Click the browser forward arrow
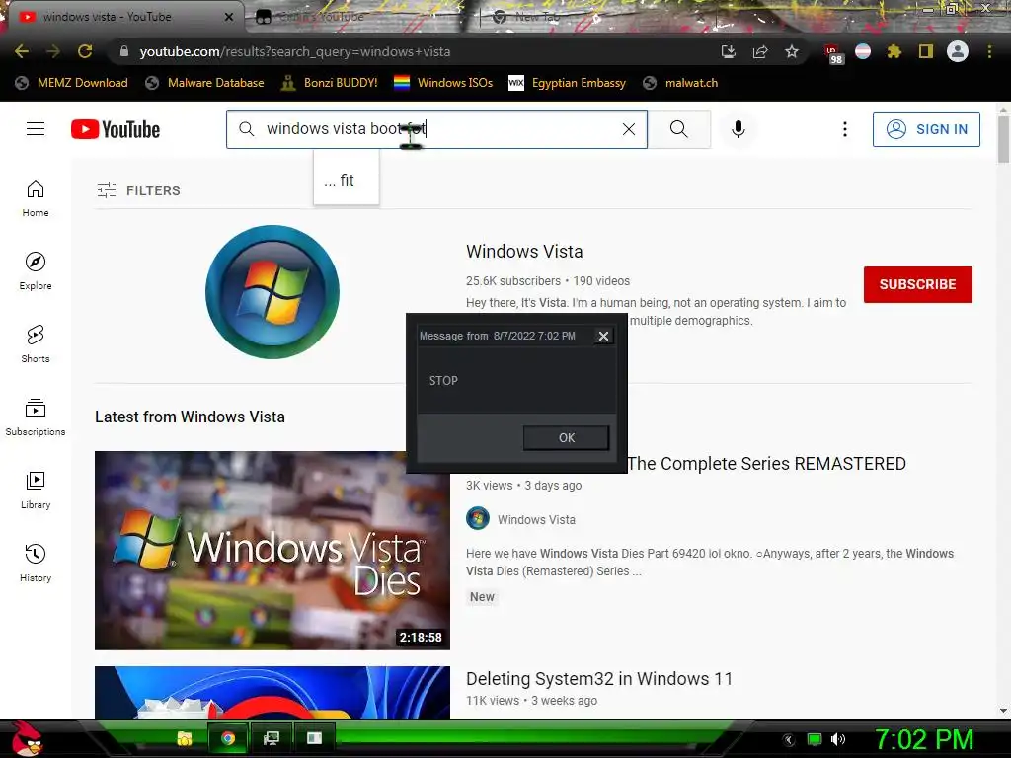This screenshot has height=758, width=1011. [53, 51]
